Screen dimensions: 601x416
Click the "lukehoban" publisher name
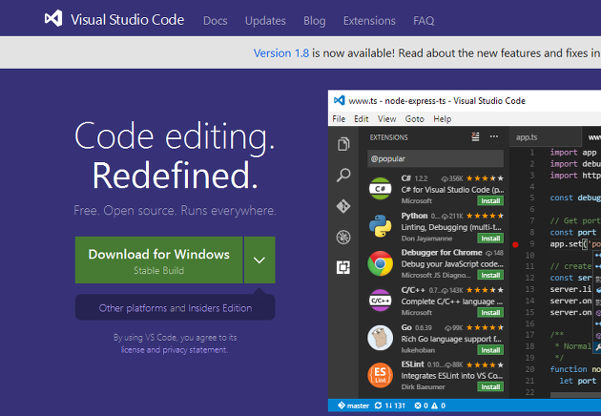tap(418, 350)
